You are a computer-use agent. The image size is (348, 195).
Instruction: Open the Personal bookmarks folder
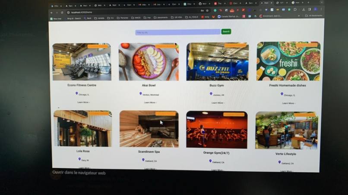(x=123, y=18)
